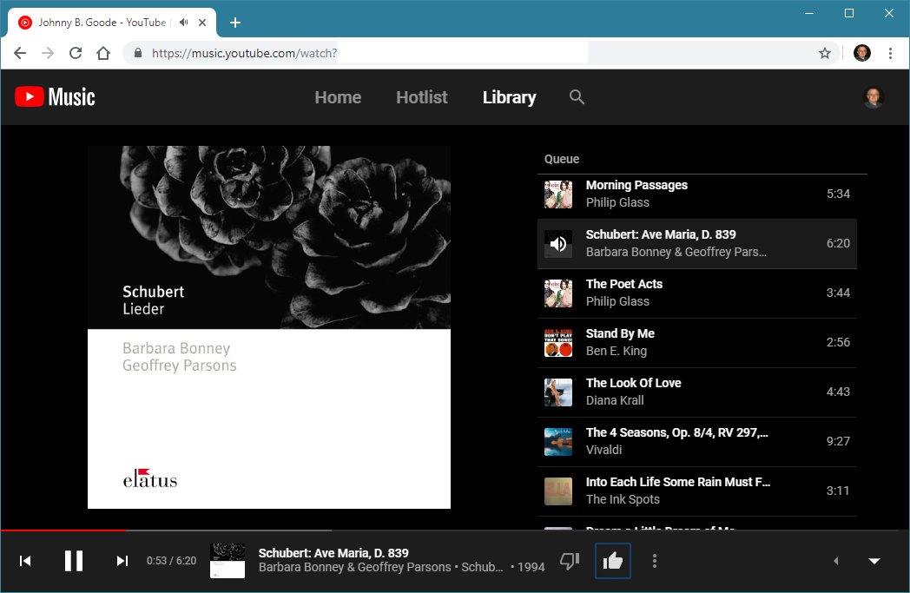Go forward in browser history
This screenshot has width=910, height=593.
48,53
